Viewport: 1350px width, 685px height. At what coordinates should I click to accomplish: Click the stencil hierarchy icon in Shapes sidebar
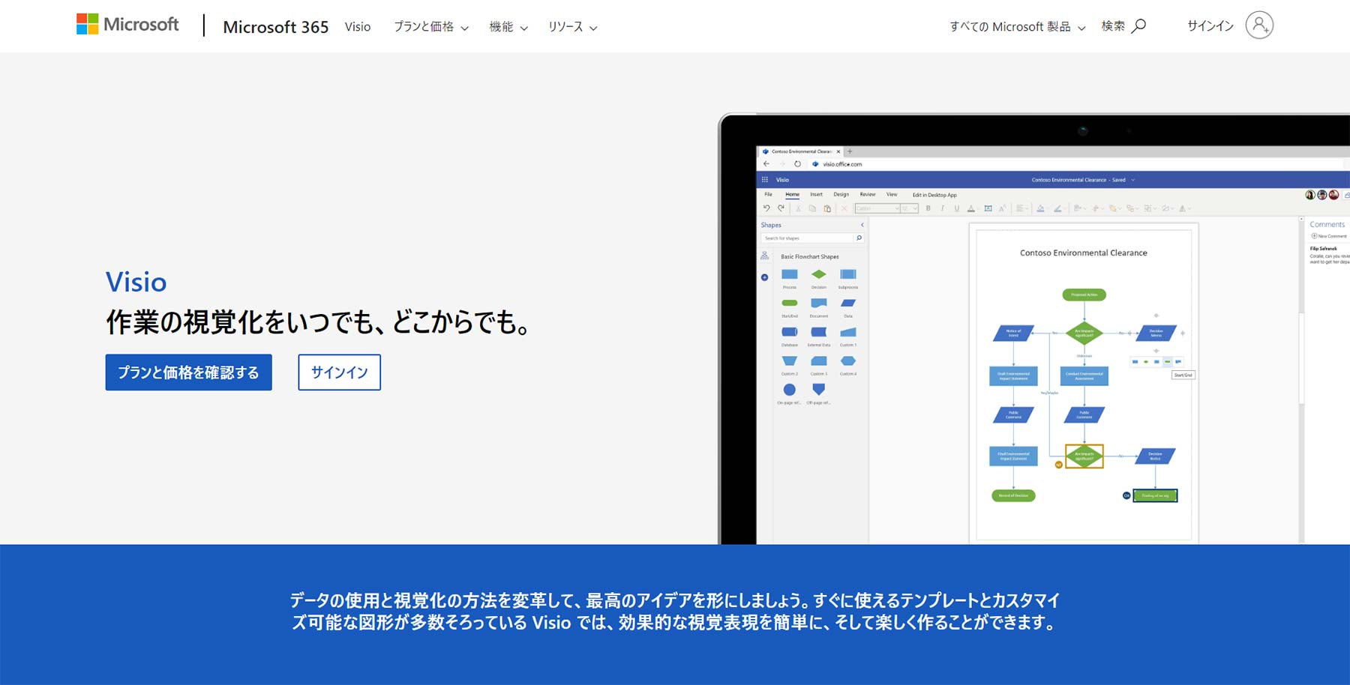[764, 256]
